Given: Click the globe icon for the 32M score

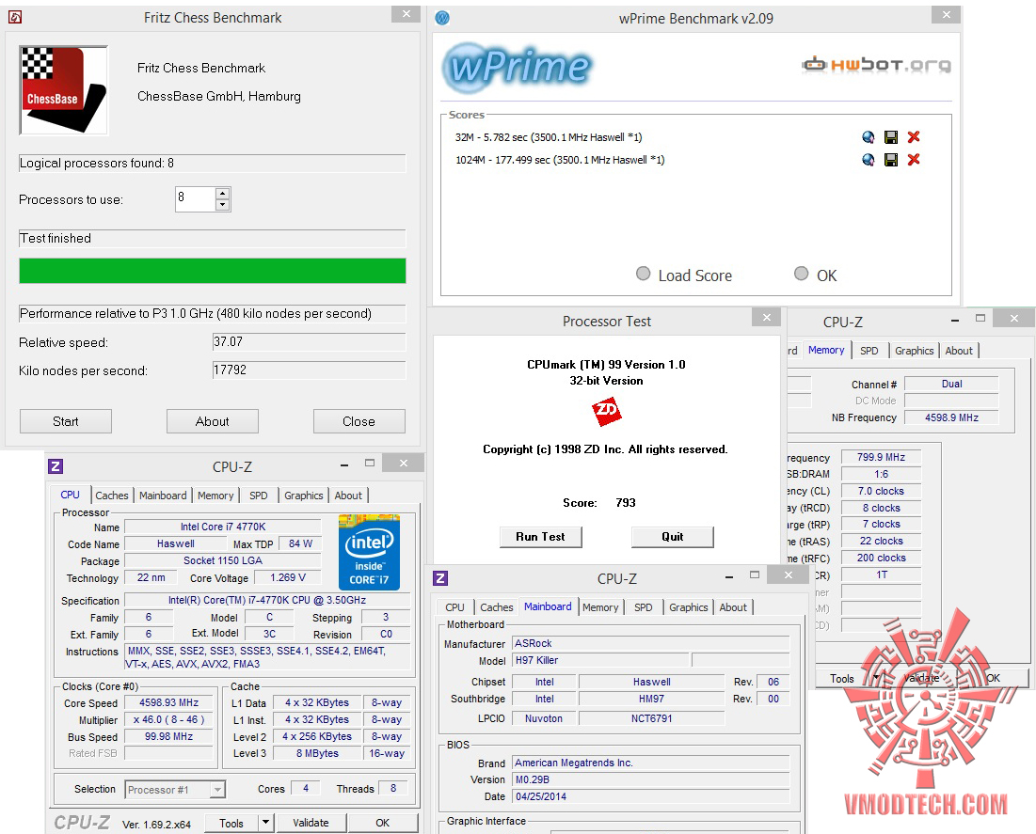Looking at the screenshot, I should [x=869, y=137].
